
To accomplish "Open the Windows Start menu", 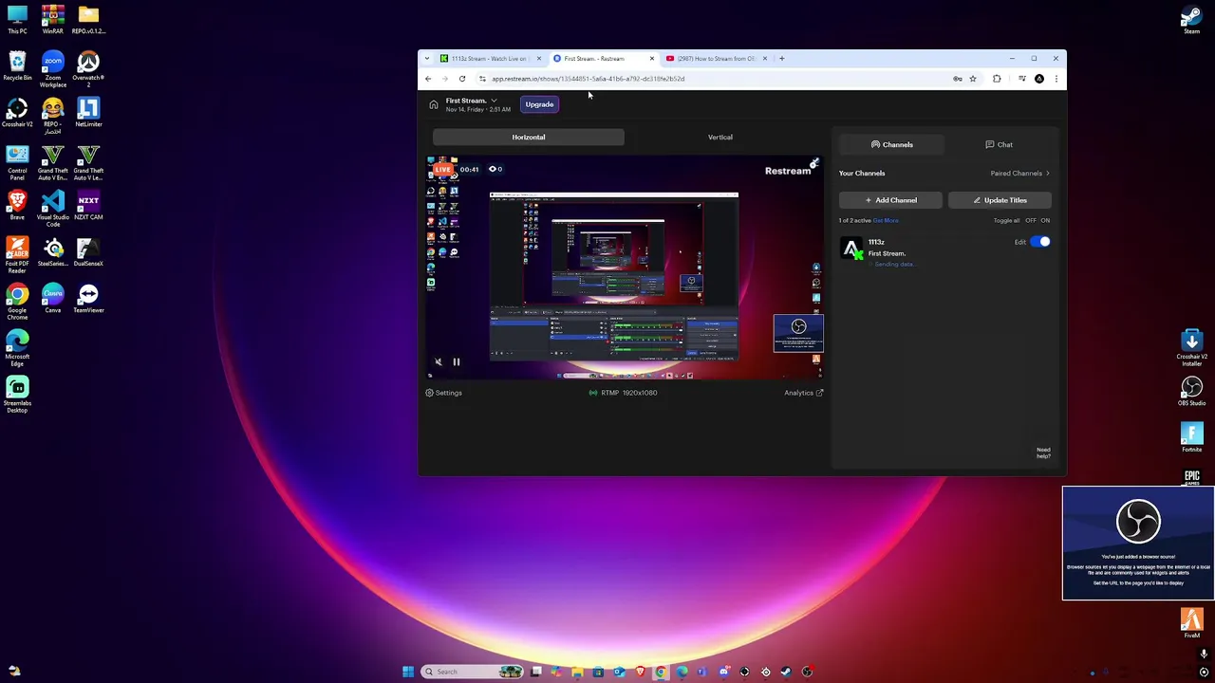I will 408,672.
